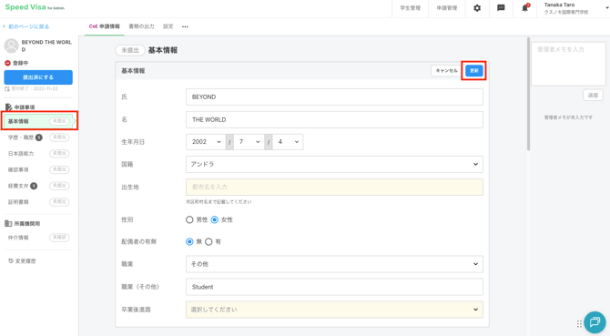Image resolution: width=610 pixels, height=336 pixels.
Task: Open the support chat bubble widget
Action: [595, 322]
